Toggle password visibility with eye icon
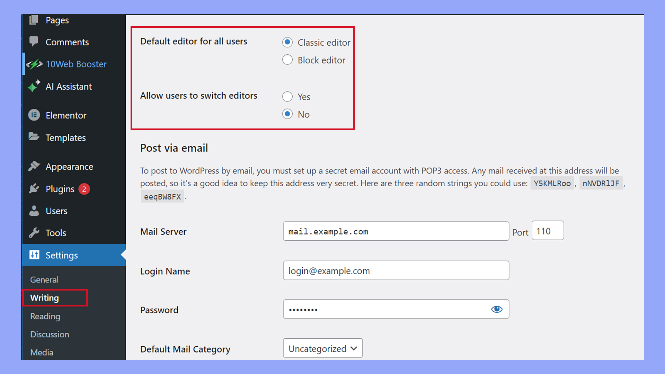665x374 pixels. [497, 309]
